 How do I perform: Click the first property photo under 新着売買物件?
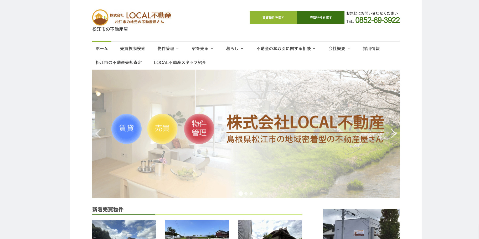(124, 231)
